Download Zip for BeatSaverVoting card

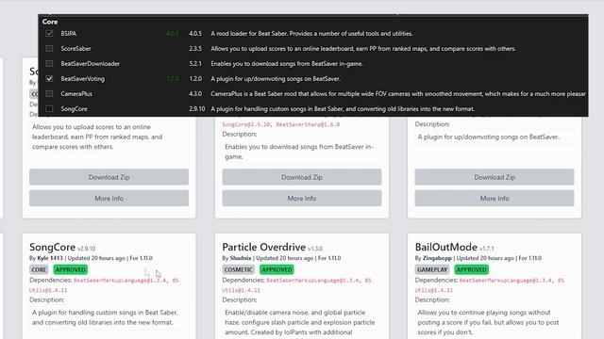(x=495, y=177)
